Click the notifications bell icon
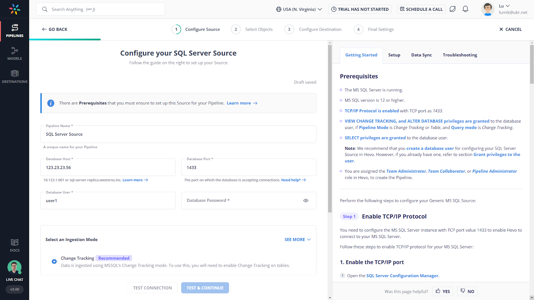The height and width of the screenshot is (300, 534). pyautogui.click(x=465, y=9)
